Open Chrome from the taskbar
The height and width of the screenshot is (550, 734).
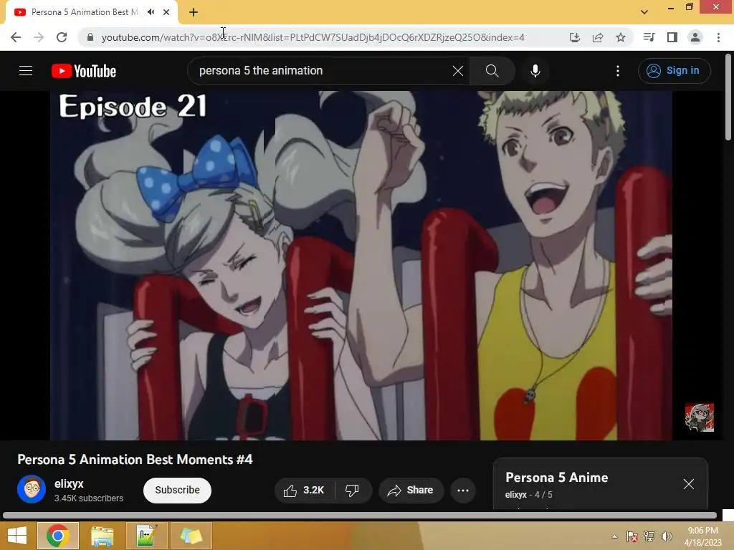pyautogui.click(x=58, y=536)
